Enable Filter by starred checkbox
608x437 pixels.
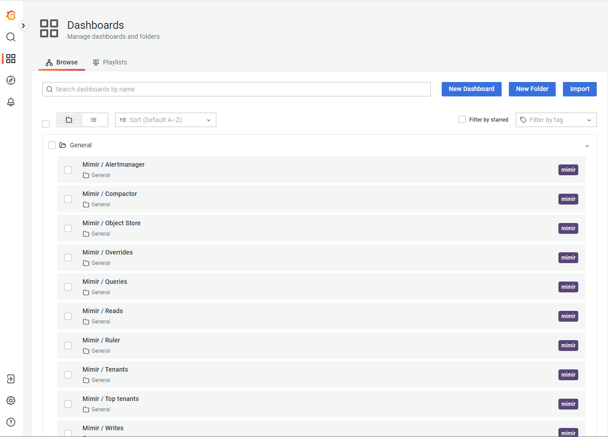pyautogui.click(x=462, y=119)
